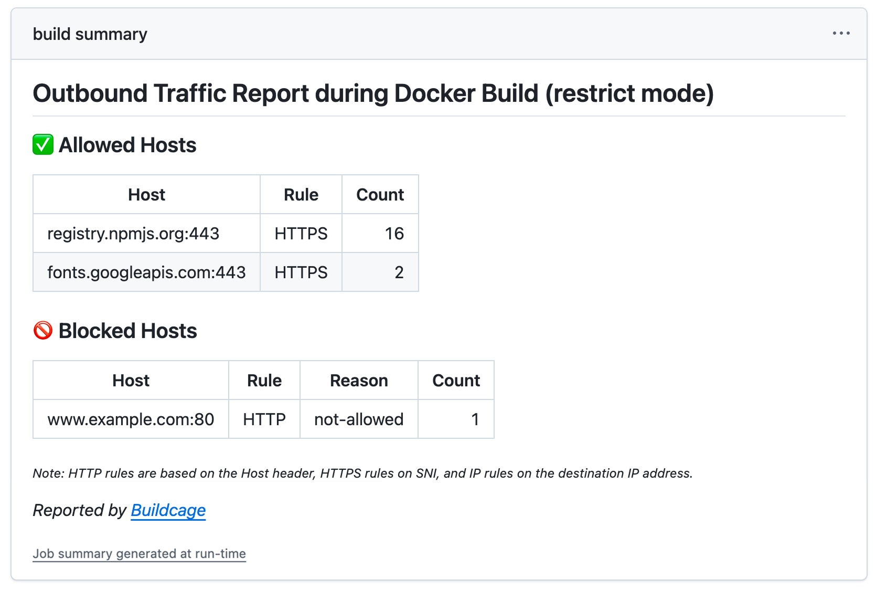Click the Blocked Hosts heading text
This screenshot has height=590, width=876.
(x=127, y=331)
